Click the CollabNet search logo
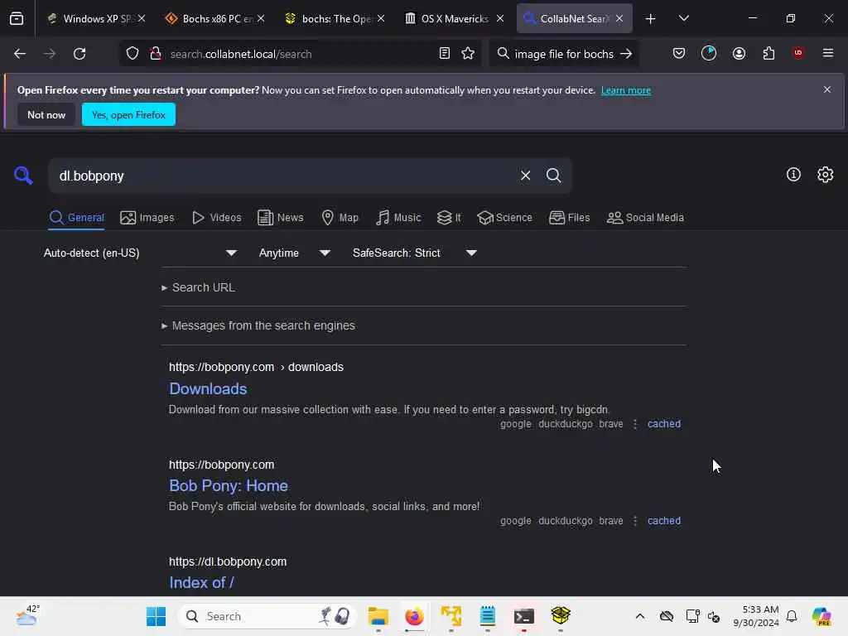Image resolution: width=848 pixels, height=636 pixels. (x=23, y=176)
